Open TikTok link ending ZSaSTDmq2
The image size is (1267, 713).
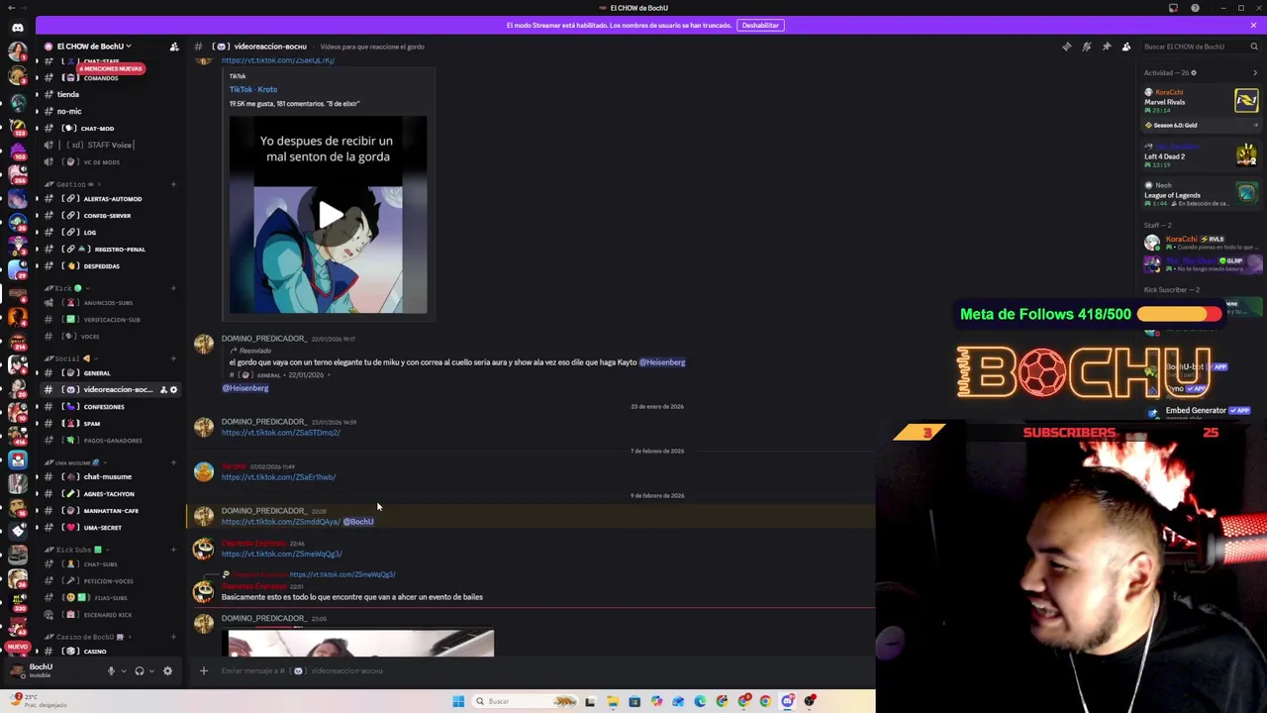coord(281,433)
